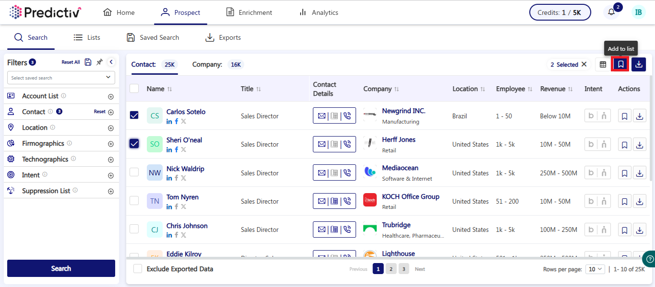655x287 pixels.
Task: Open Sheri O'neal's Facebook profile
Action: point(176,149)
